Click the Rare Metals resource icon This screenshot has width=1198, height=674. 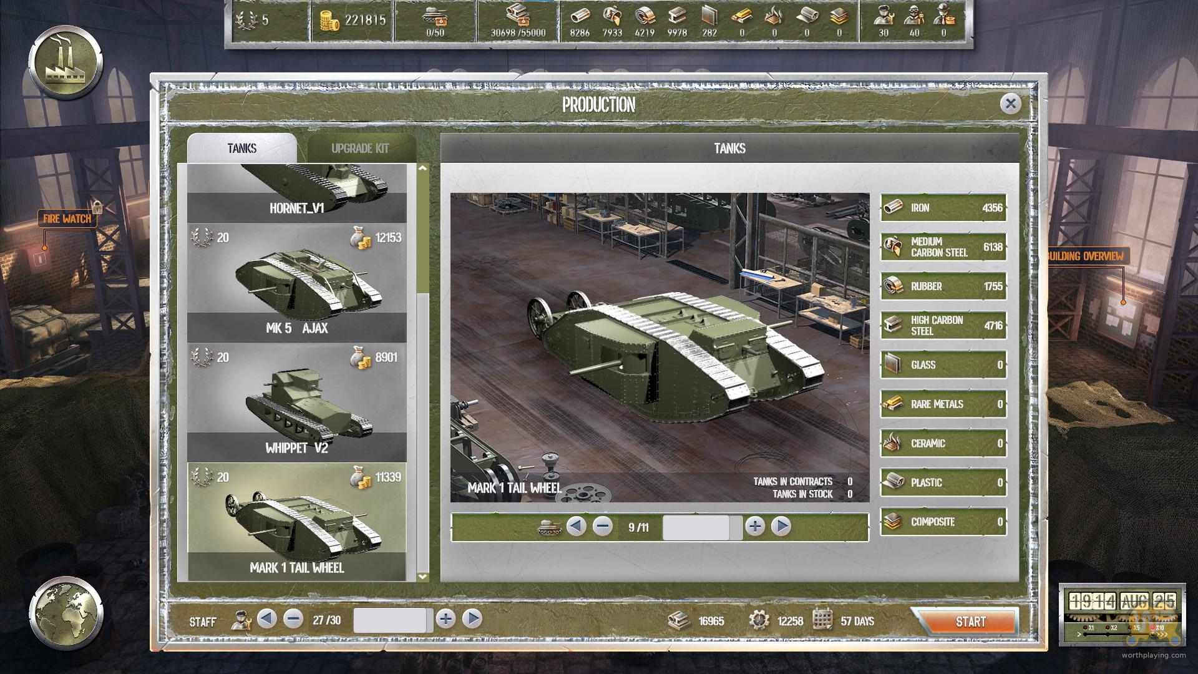tap(894, 404)
